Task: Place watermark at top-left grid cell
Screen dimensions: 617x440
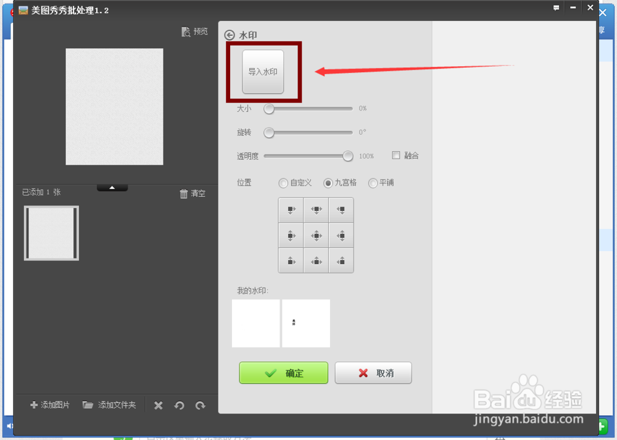Action: (x=291, y=210)
